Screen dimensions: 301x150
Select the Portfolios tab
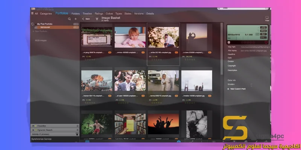[62, 13]
